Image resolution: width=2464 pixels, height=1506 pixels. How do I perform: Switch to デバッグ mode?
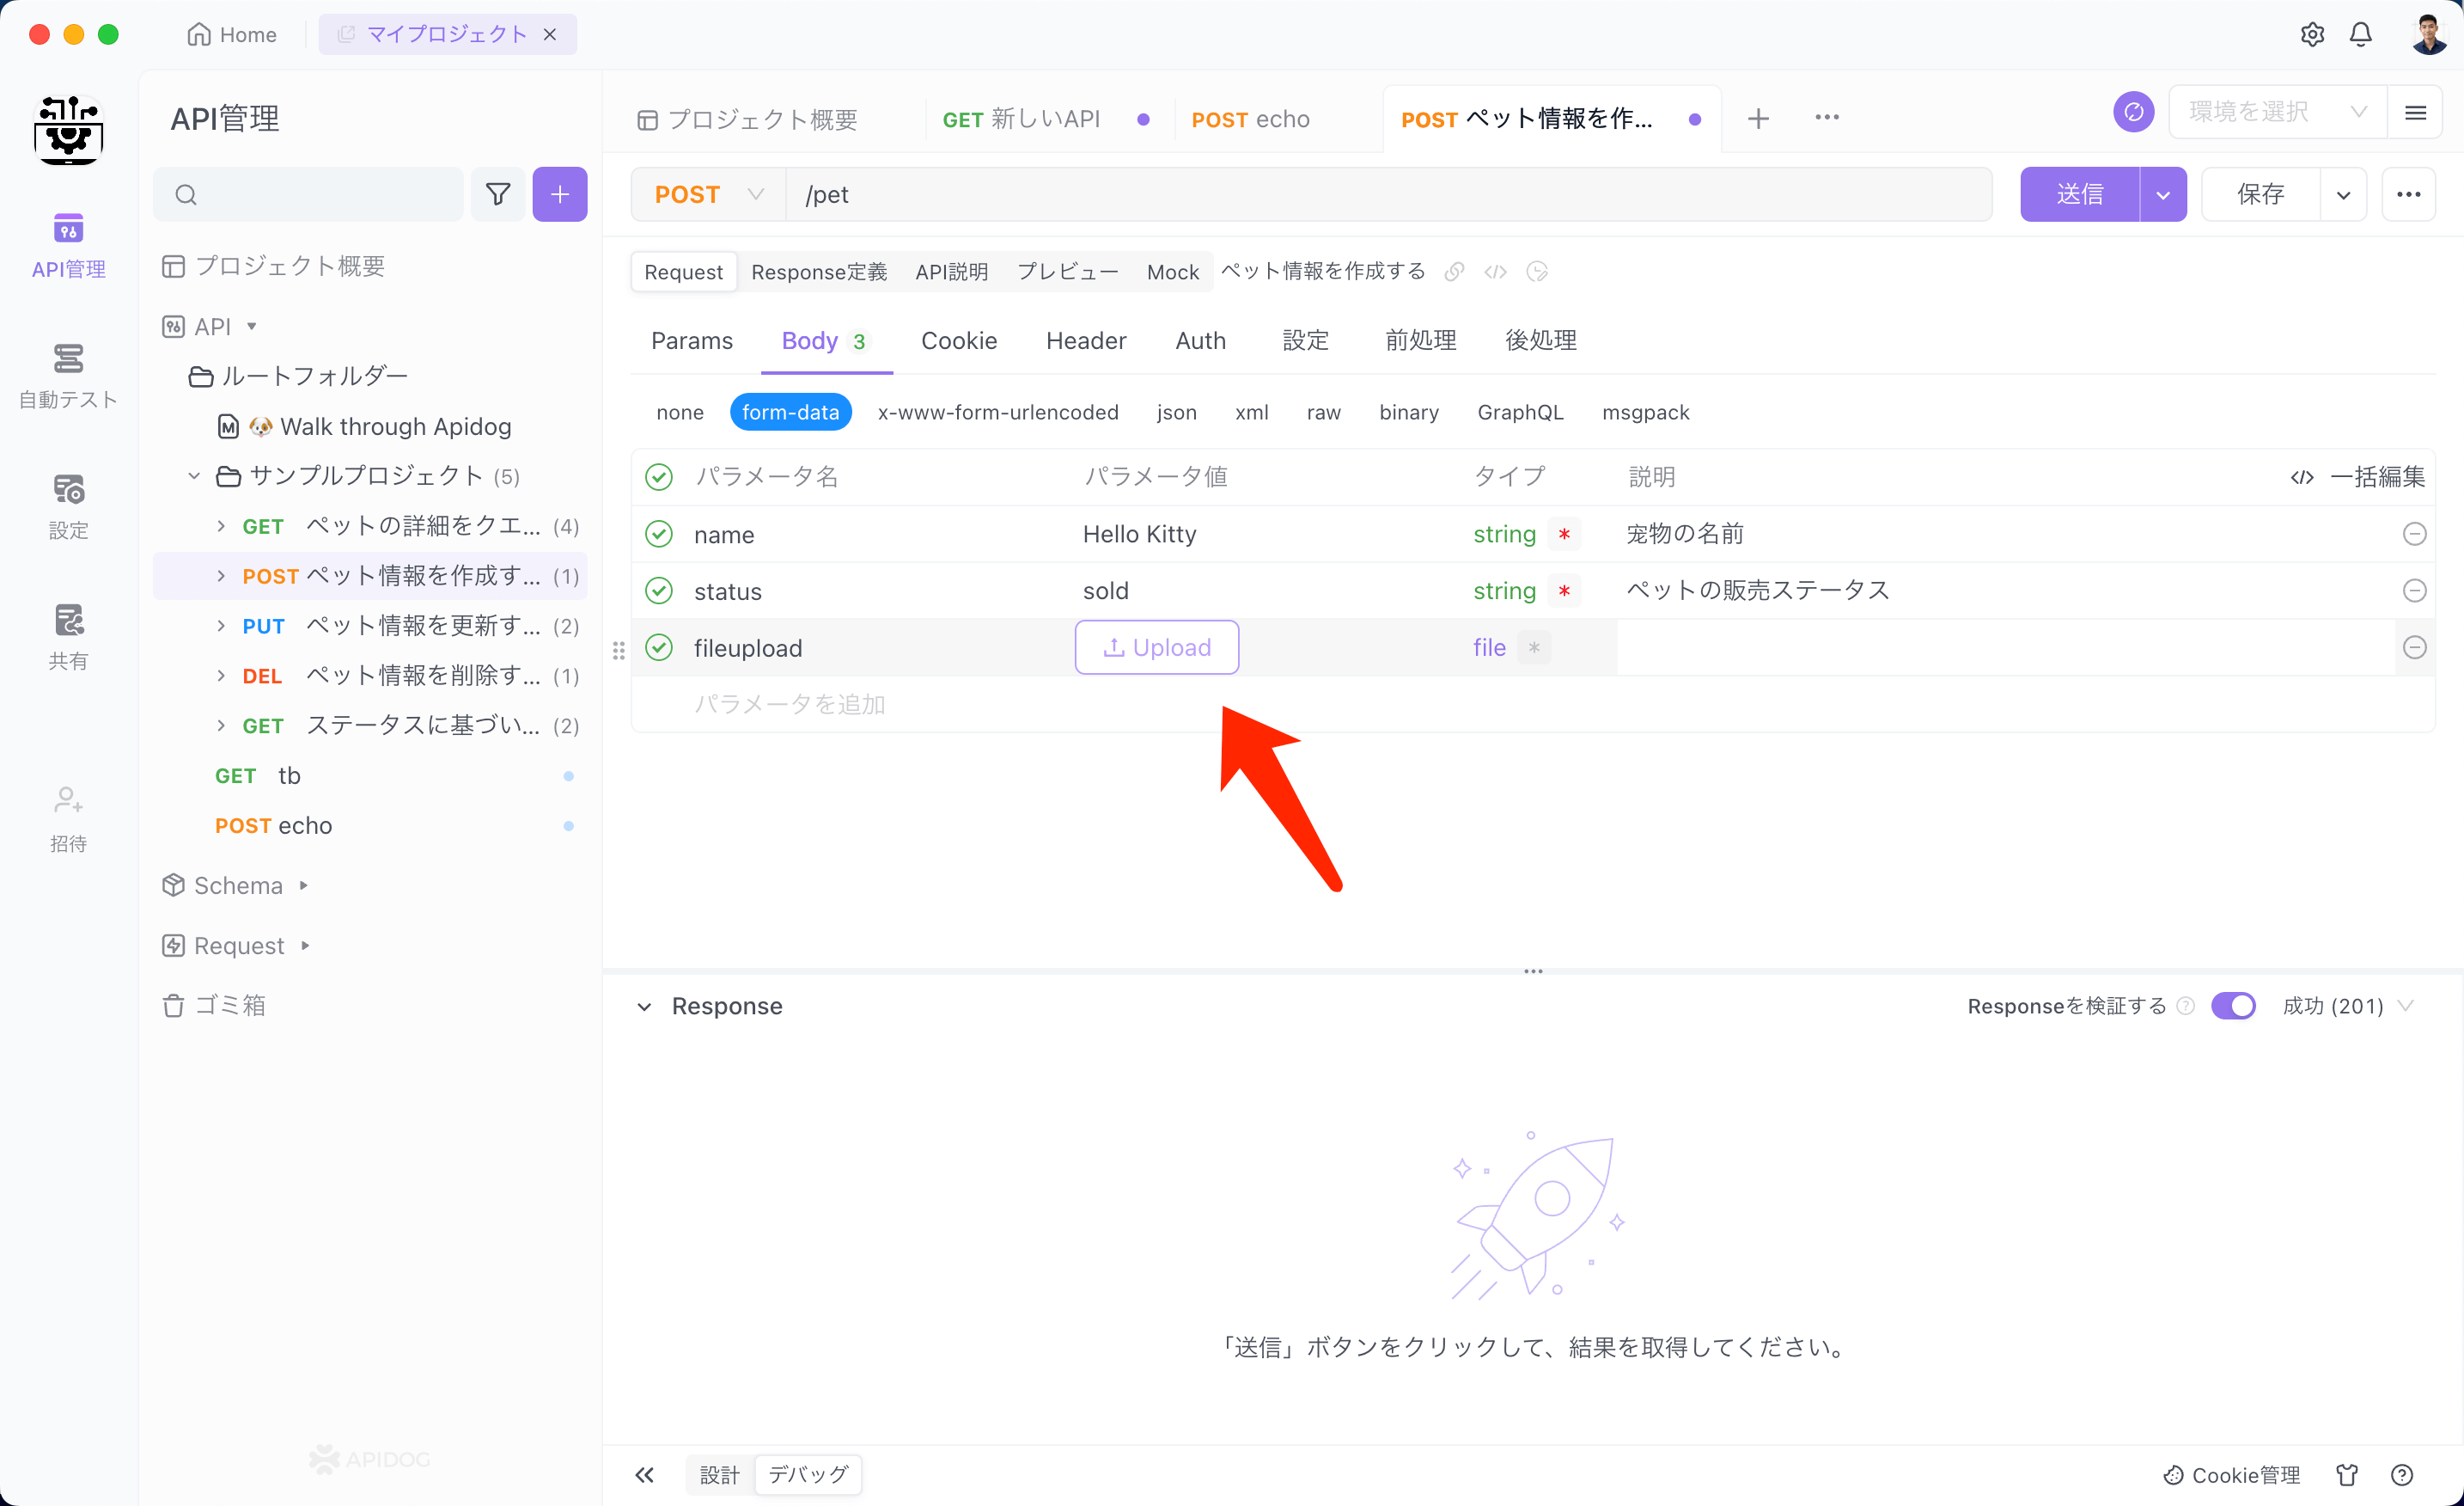click(x=808, y=1474)
